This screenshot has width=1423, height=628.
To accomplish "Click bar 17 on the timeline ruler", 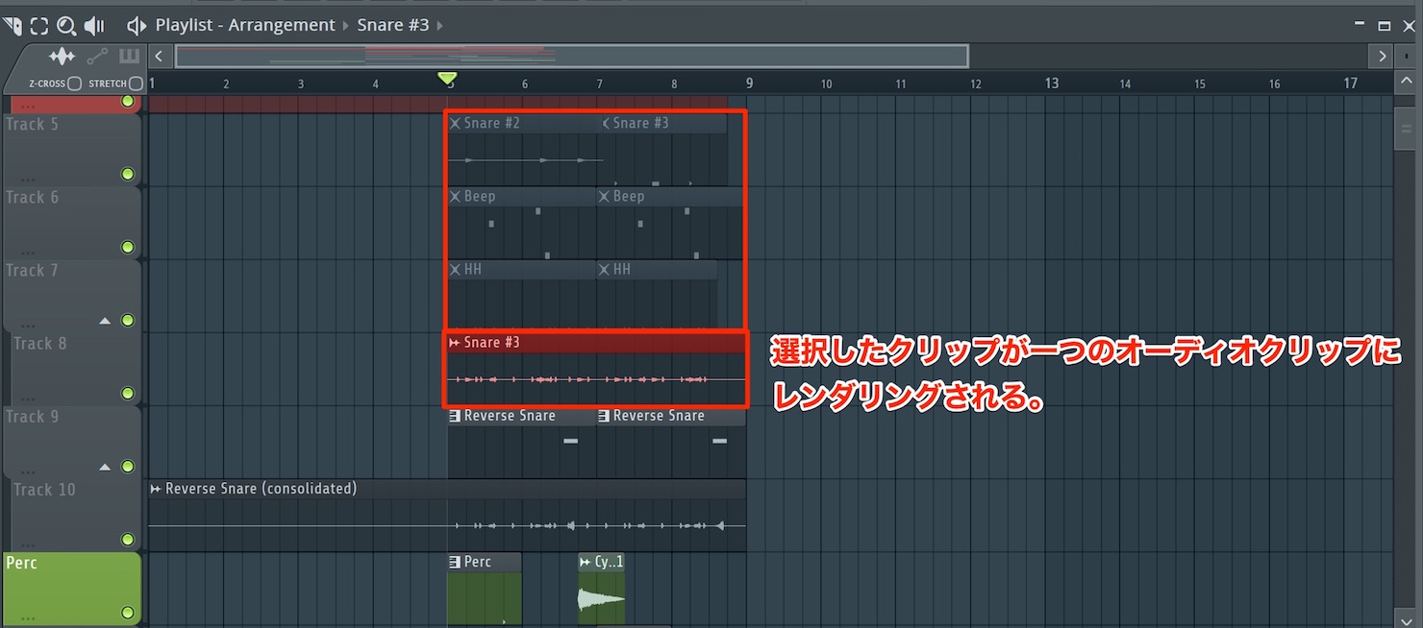I will (x=1350, y=84).
